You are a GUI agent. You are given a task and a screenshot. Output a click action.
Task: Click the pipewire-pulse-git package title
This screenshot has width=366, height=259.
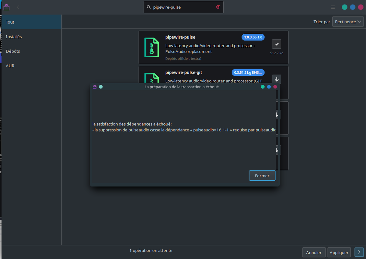pos(184,73)
